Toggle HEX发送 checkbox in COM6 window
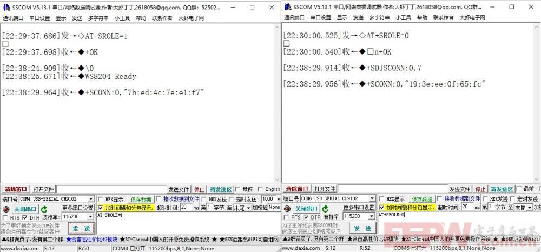This screenshot has height=252, width=541. [485, 199]
